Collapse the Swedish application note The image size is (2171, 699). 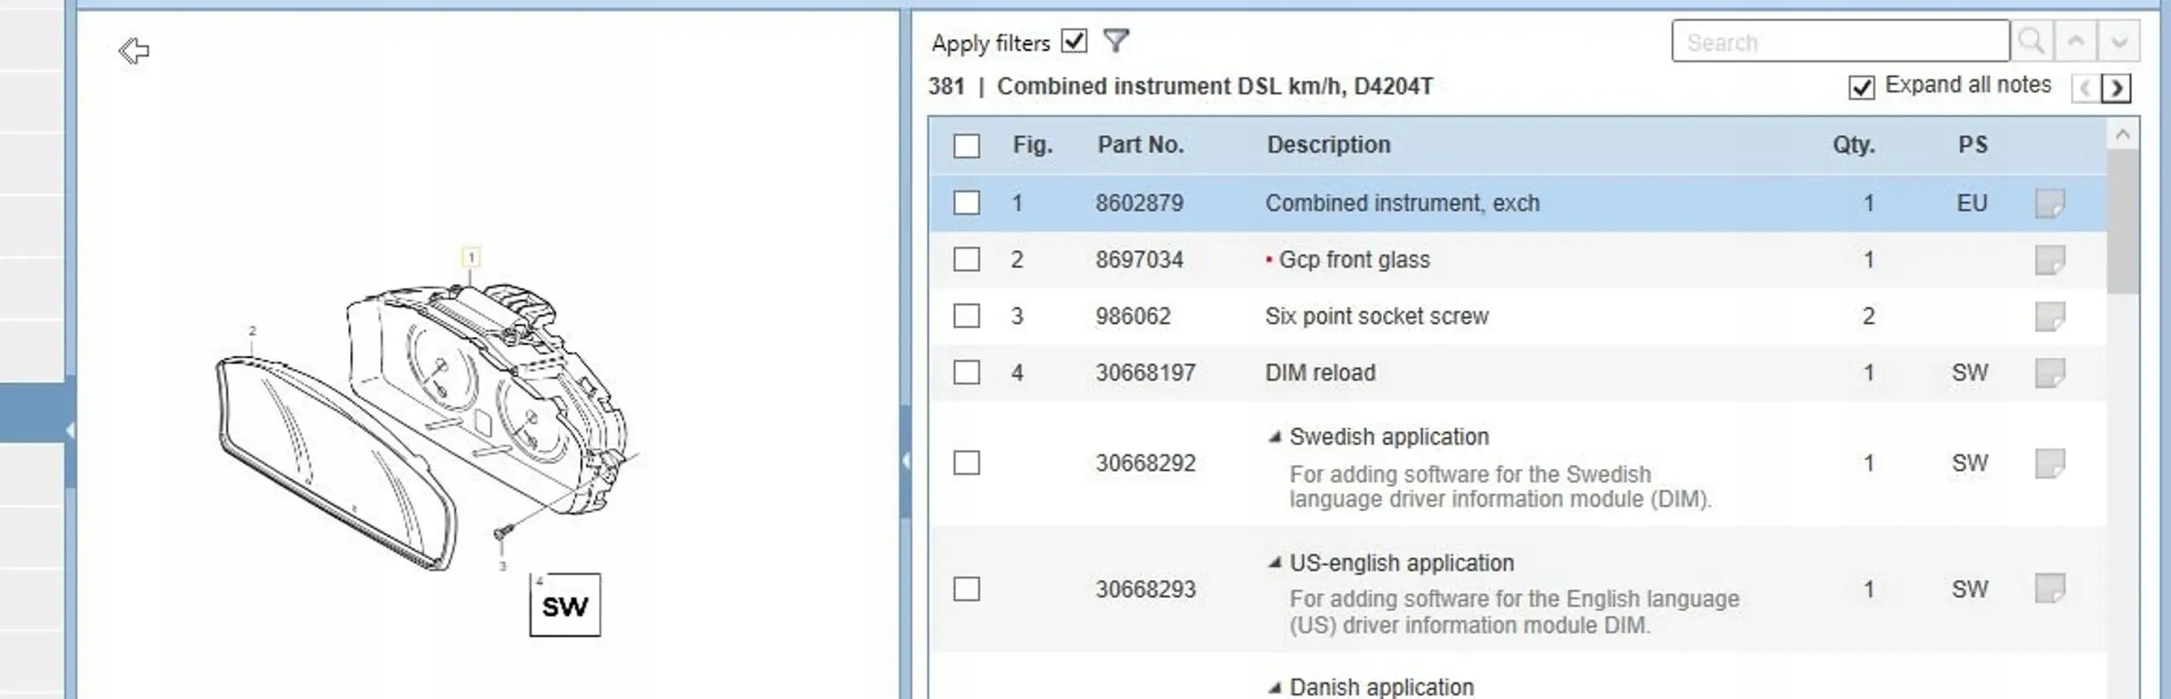(x=1274, y=437)
